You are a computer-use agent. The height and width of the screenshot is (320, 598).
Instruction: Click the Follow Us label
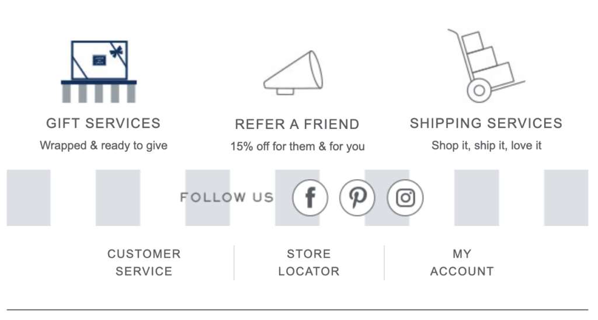[227, 197]
